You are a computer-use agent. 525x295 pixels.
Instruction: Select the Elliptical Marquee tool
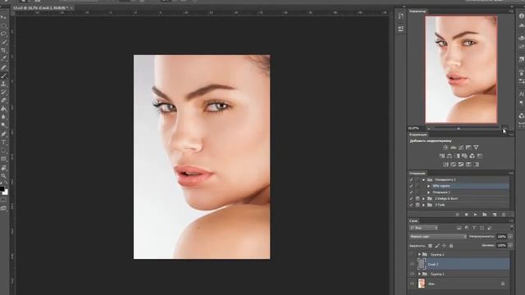[x=3, y=25]
